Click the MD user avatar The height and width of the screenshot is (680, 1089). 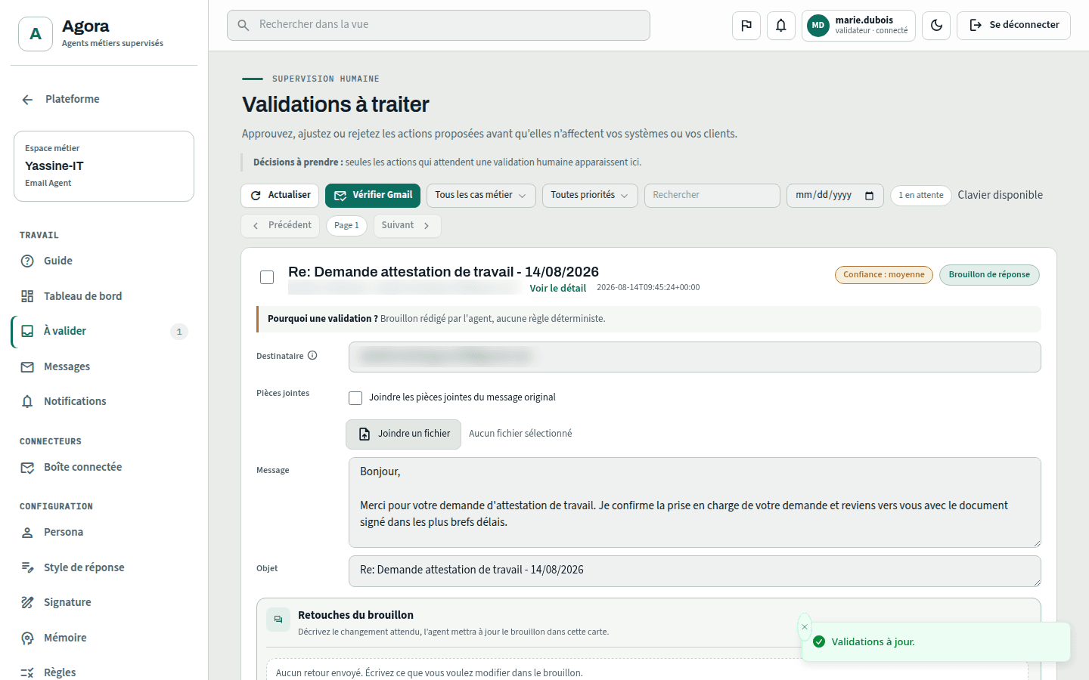coord(818,26)
